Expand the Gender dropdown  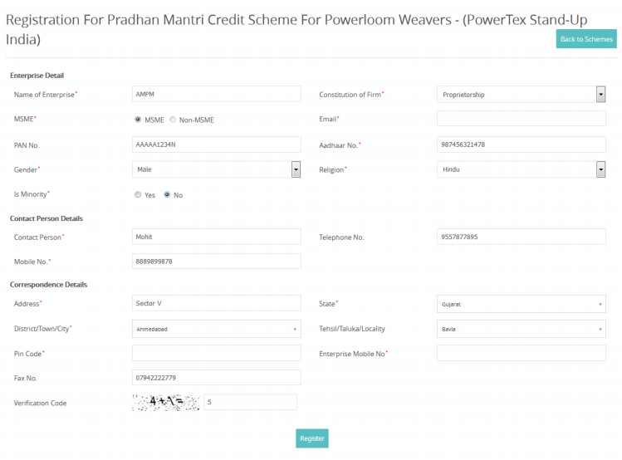[x=216, y=169]
